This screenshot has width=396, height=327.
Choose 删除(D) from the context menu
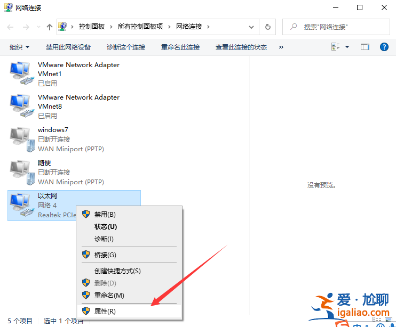point(129,283)
